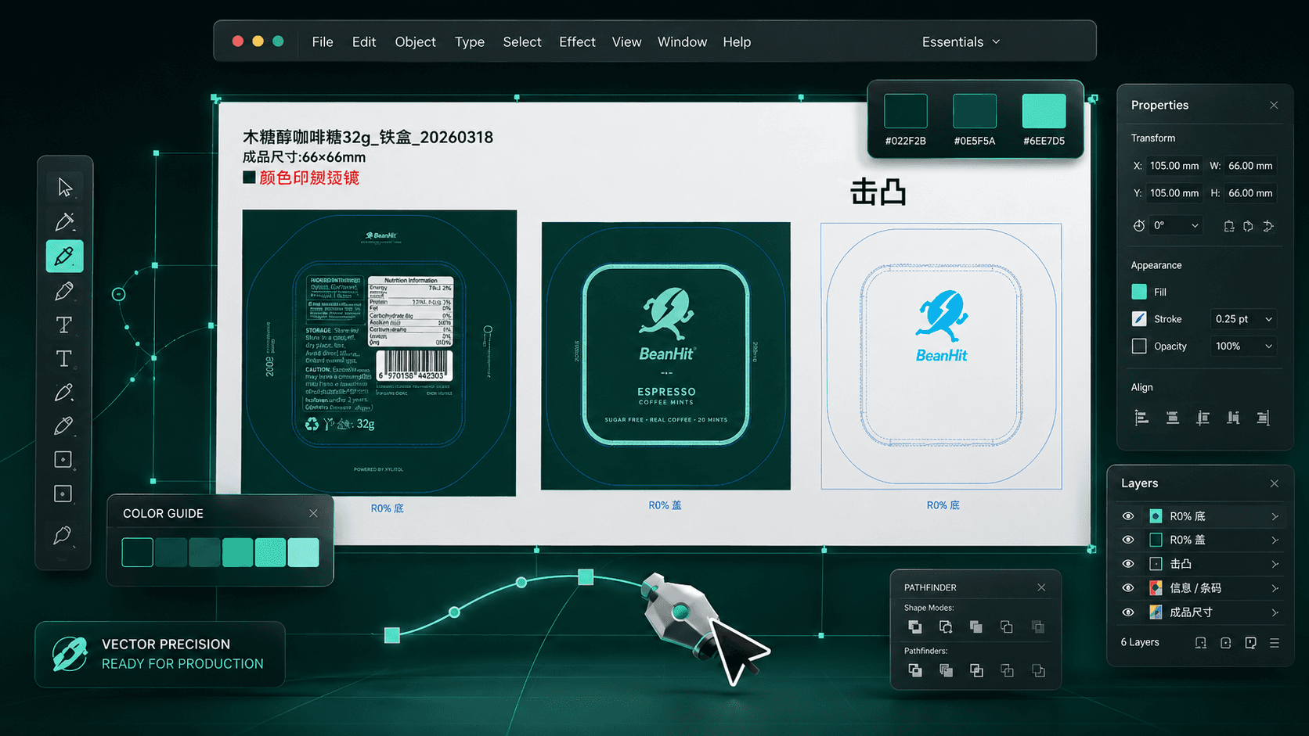Open the Layers panel hamburger menu

1275,643
